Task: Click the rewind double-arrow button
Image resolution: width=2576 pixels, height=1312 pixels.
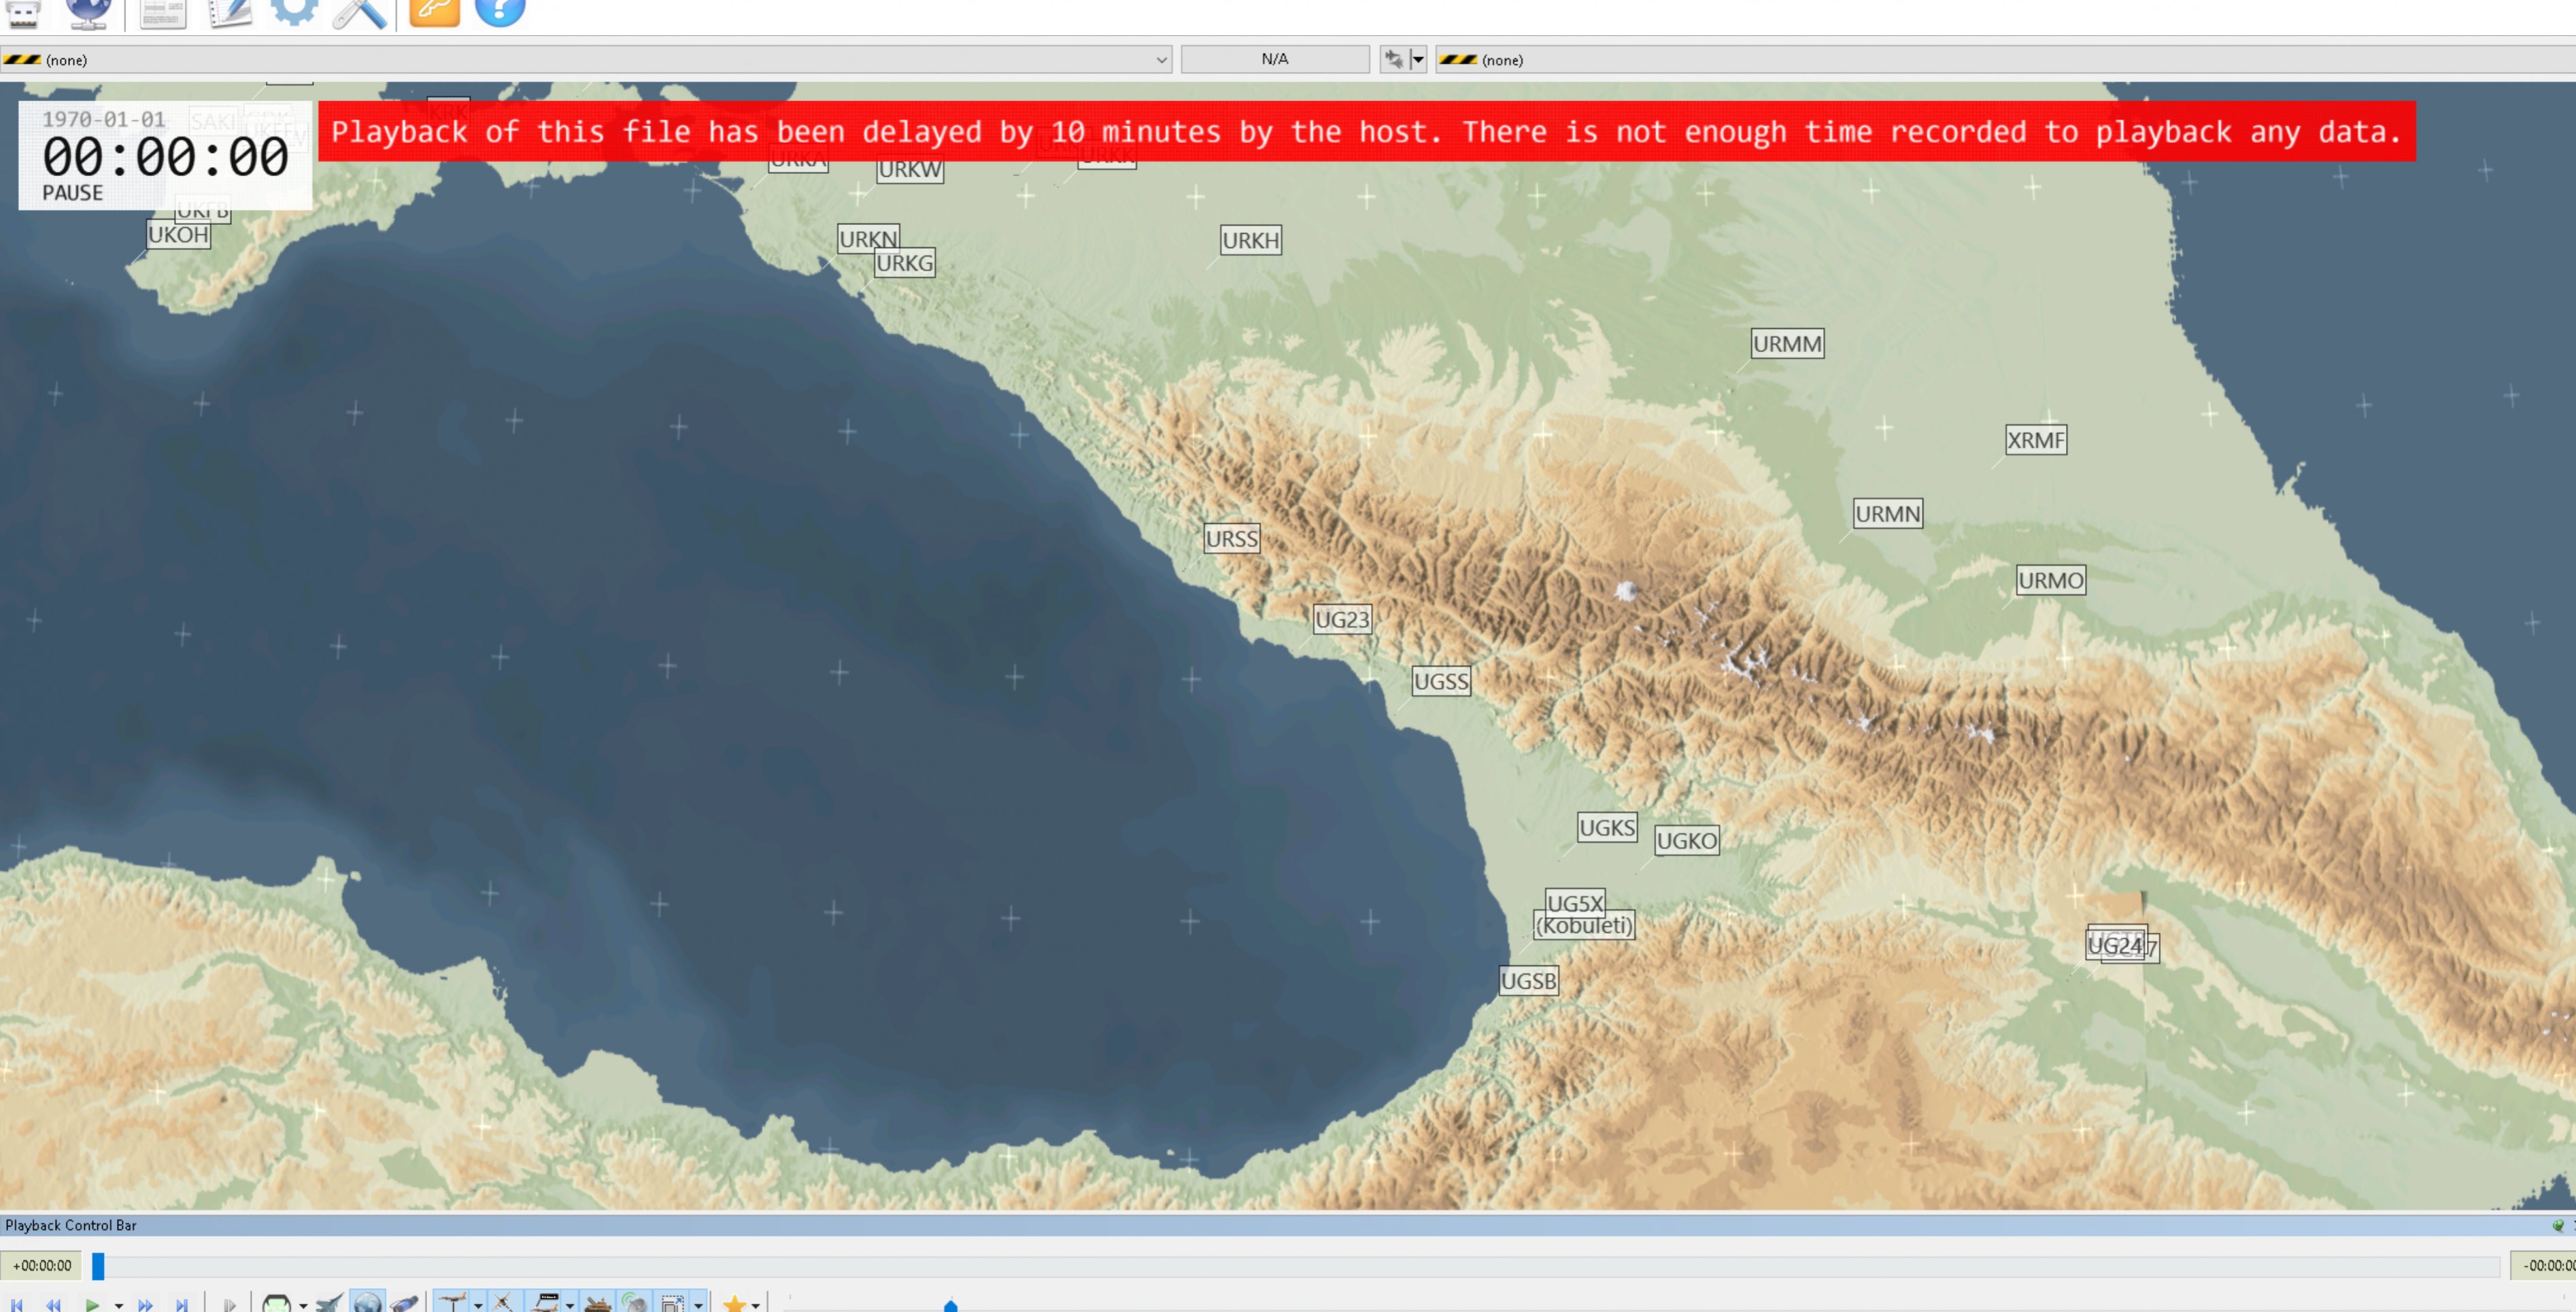Action: (54, 1304)
